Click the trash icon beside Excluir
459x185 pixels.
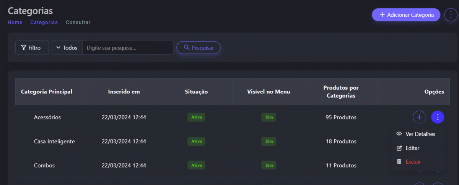pos(399,162)
